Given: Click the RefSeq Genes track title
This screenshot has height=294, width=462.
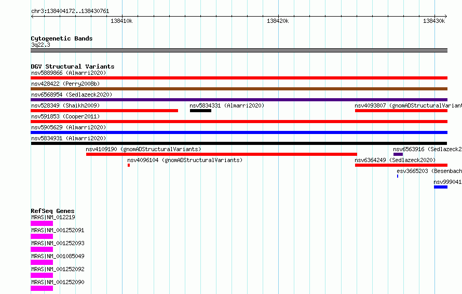Looking at the screenshot, I should click(x=52, y=211).
